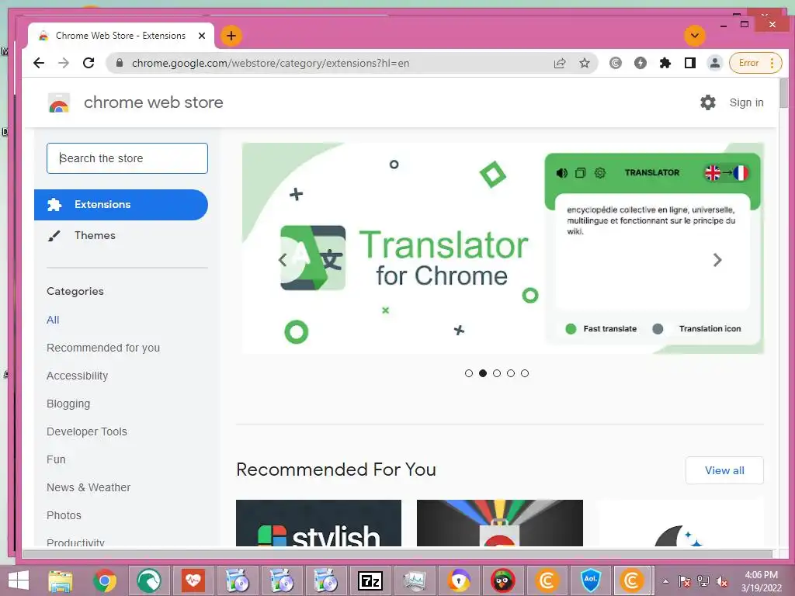Open the green swirl taskbar app
This screenshot has width=795, height=596.
(x=149, y=580)
